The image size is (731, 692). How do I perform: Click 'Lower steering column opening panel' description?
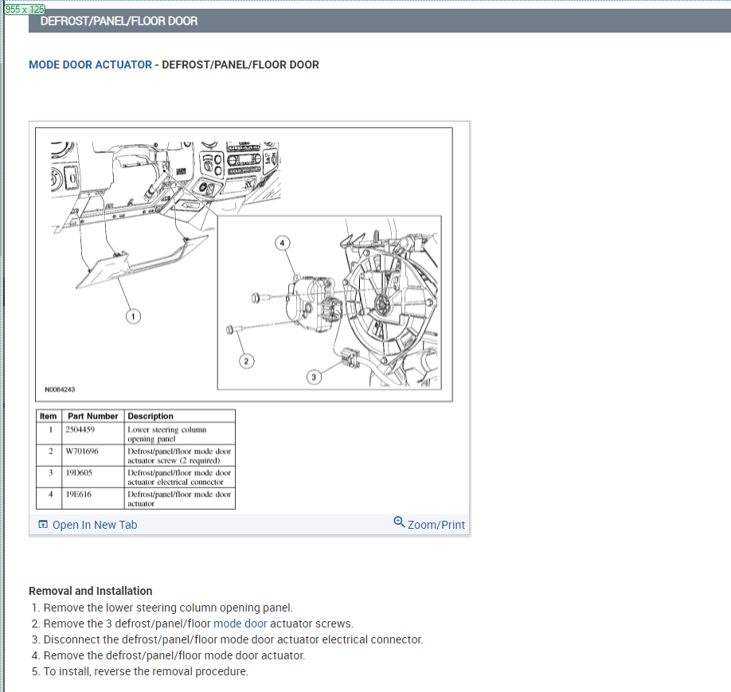(x=179, y=434)
